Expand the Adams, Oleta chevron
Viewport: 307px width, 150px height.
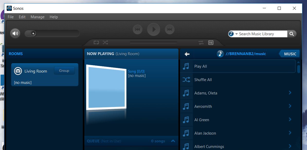point(290,93)
